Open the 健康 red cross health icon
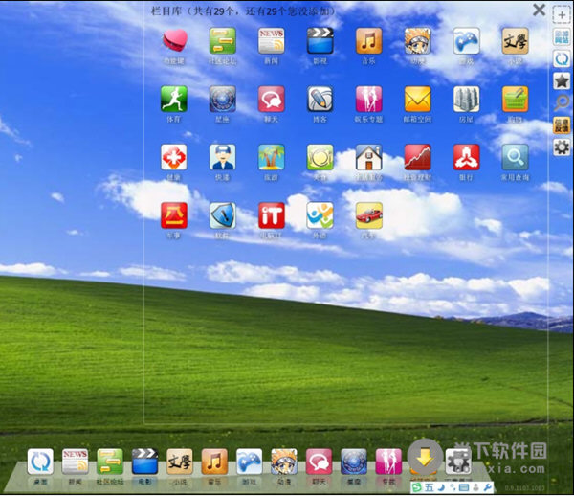The image size is (574, 496). coord(174,157)
